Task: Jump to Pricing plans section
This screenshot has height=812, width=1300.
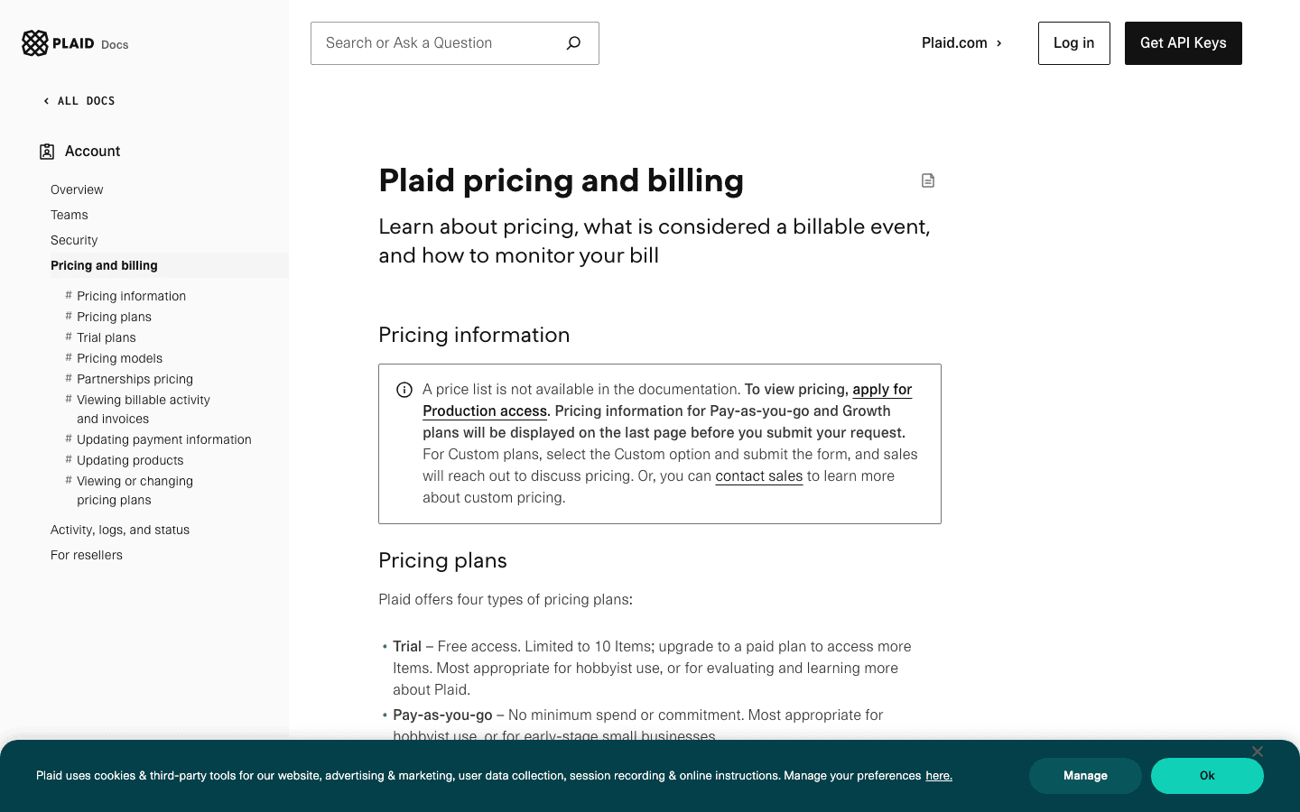Action: [114, 317]
